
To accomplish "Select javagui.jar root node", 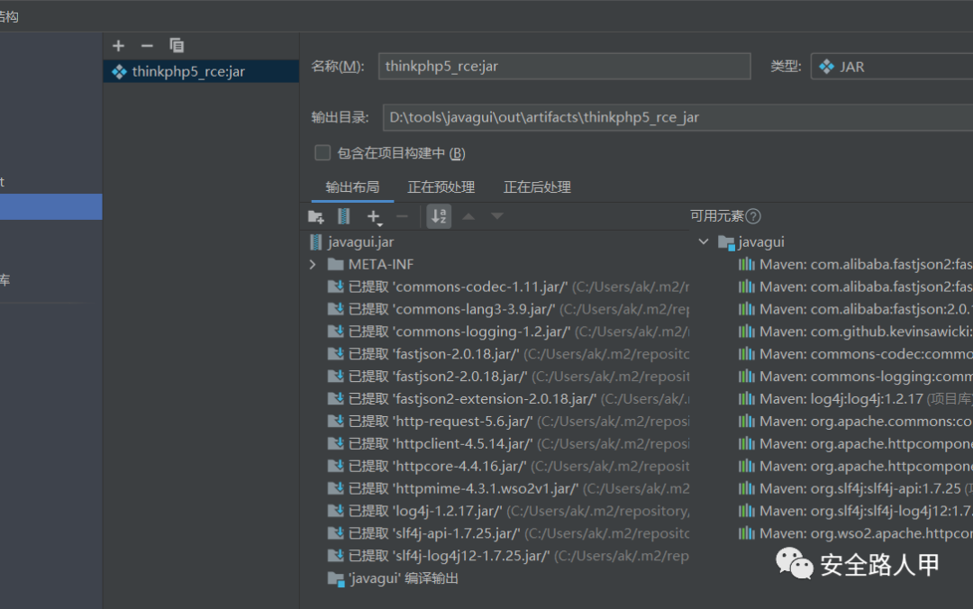I will [351, 242].
